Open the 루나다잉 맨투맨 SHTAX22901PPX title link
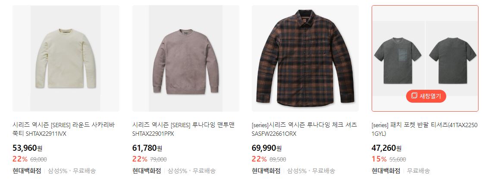Image resolution: width=482 pixels, height=183 pixels. click(184, 129)
